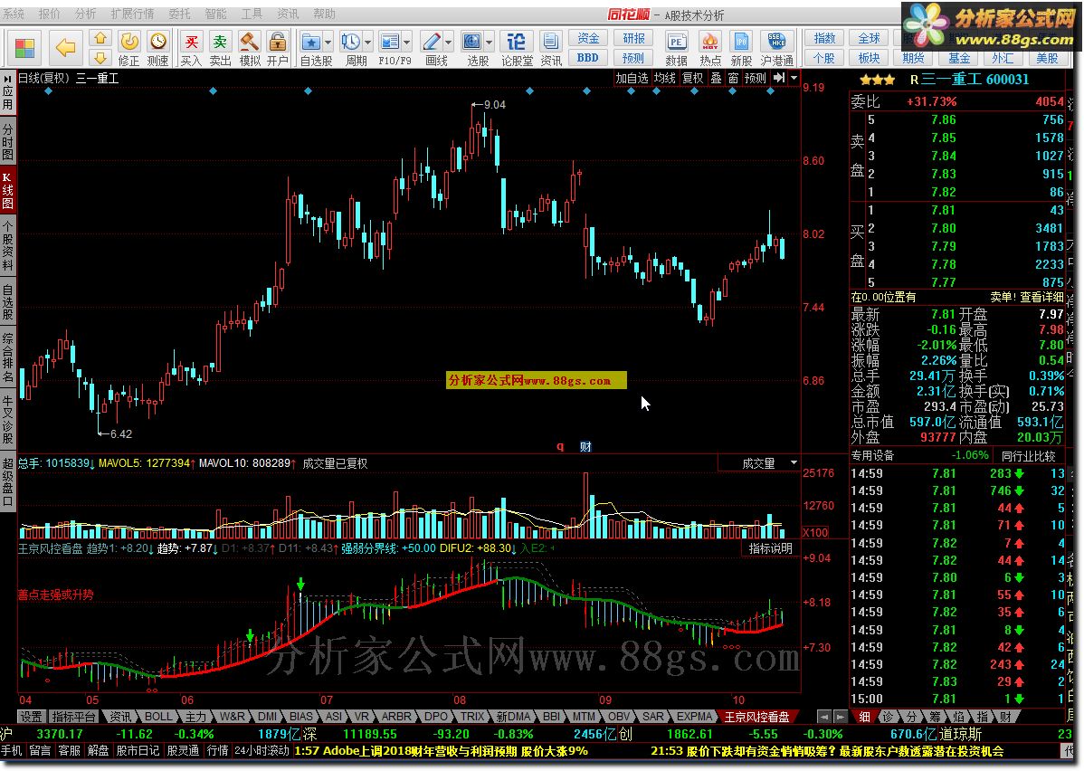Toggle the 诊 diagnosis tab in bottom-right panel
The width and height of the screenshot is (1084, 771).
(889, 717)
